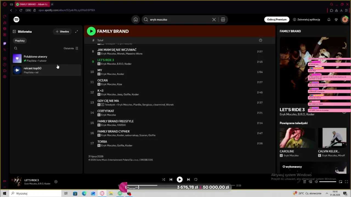
Task: Open the play queue icon
Action: pos(305,182)
